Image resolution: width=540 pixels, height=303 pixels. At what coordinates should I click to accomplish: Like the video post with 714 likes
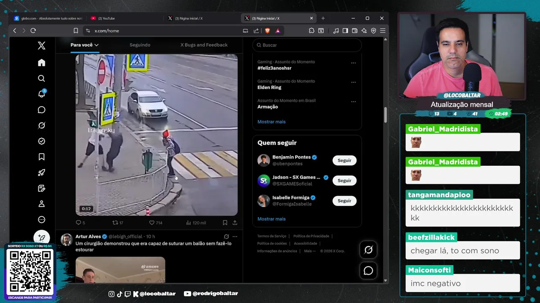coord(156,223)
